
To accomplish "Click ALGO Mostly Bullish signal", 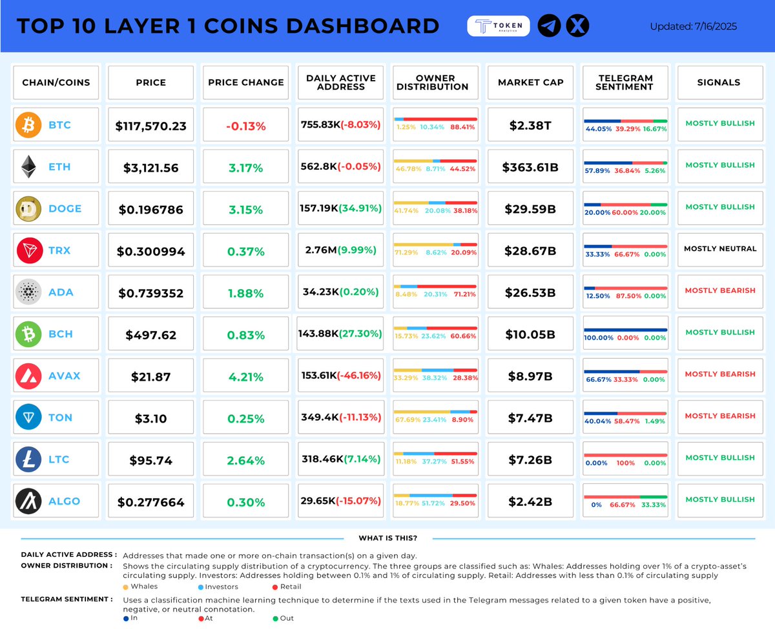I will tap(719, 499).
